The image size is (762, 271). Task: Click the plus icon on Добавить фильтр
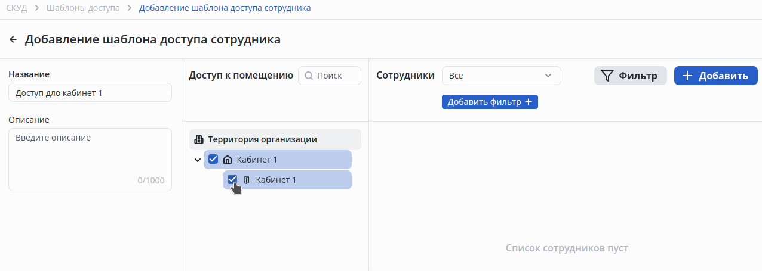528,102
